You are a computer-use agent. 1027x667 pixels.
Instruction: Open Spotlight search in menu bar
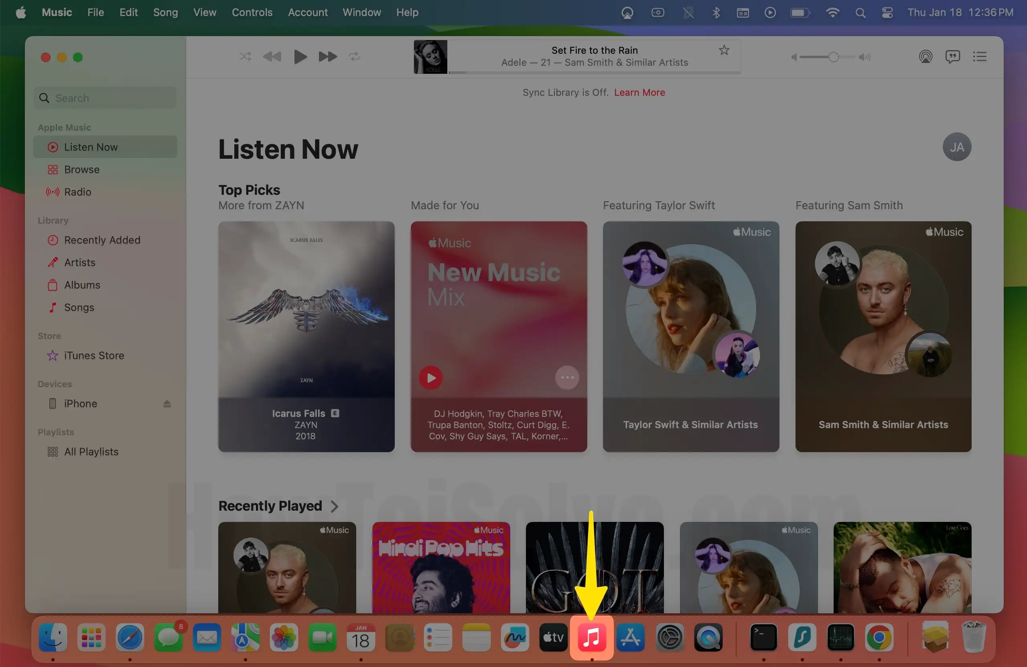pyautogui.click(x=860, y=13)
